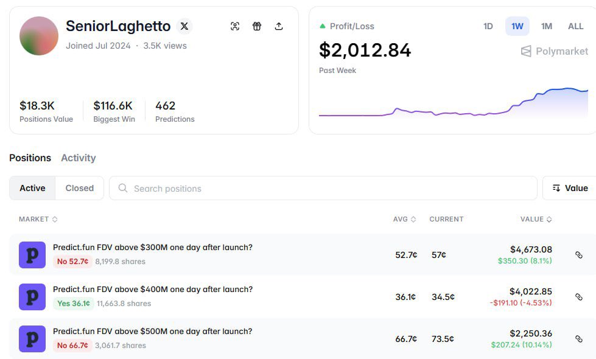Click the profit/loss line chart
The image size is (596, 359).
coord(454,103)
